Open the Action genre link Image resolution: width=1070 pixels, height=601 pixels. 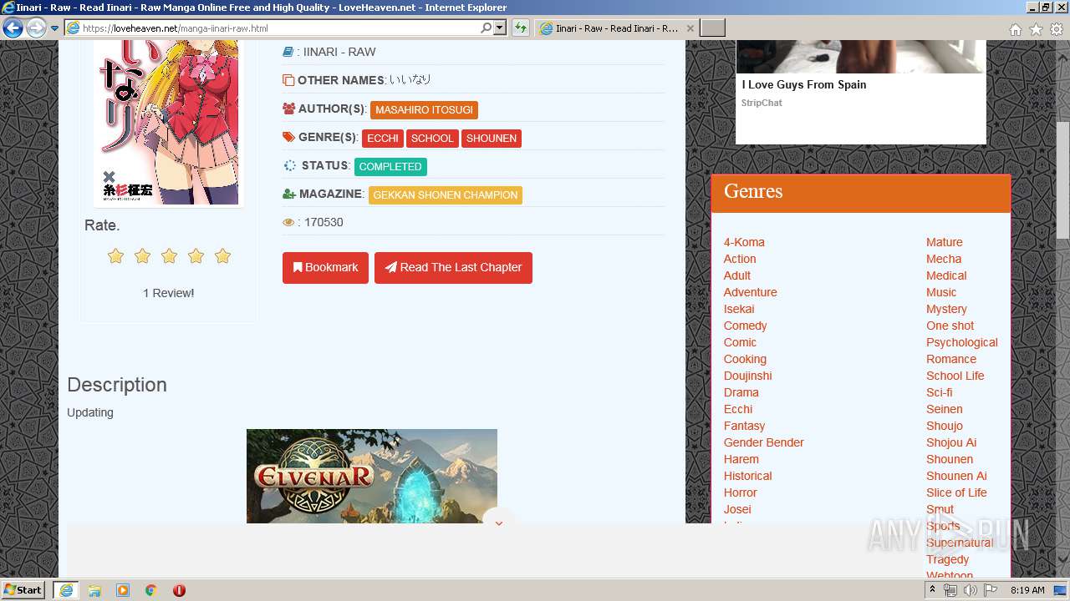coord(740,260)
